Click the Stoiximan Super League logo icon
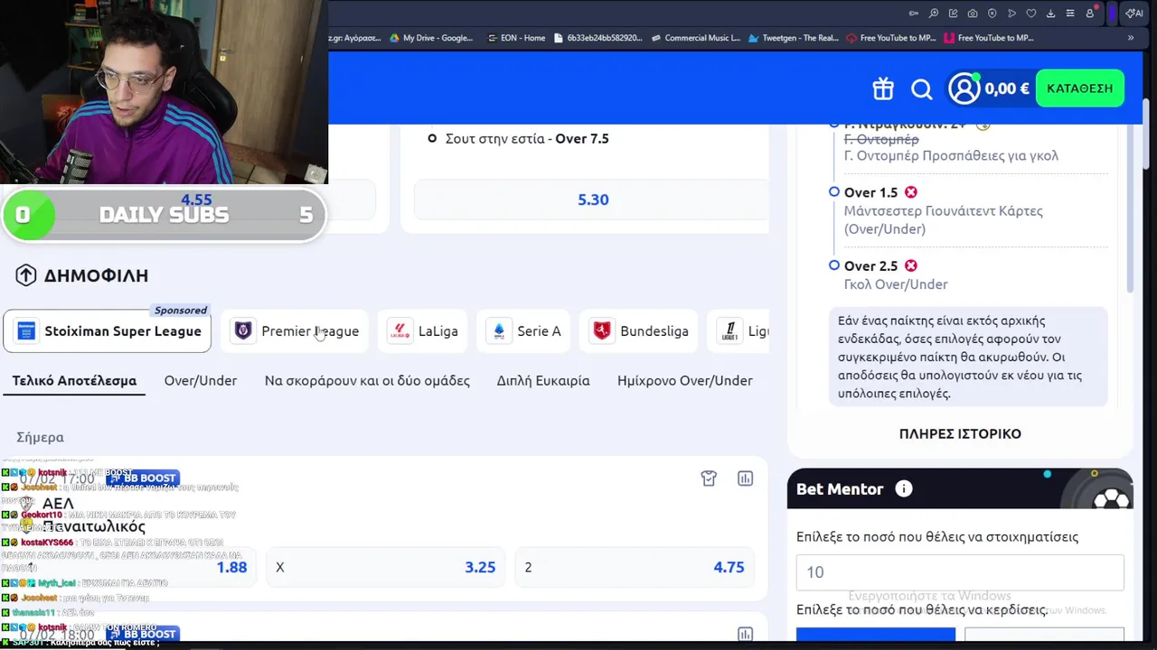This screenshot has width=1157, height=650. [26, 331]
